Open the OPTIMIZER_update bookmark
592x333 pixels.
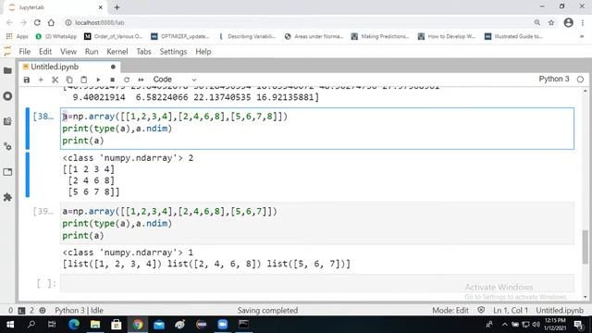point(180,37)
